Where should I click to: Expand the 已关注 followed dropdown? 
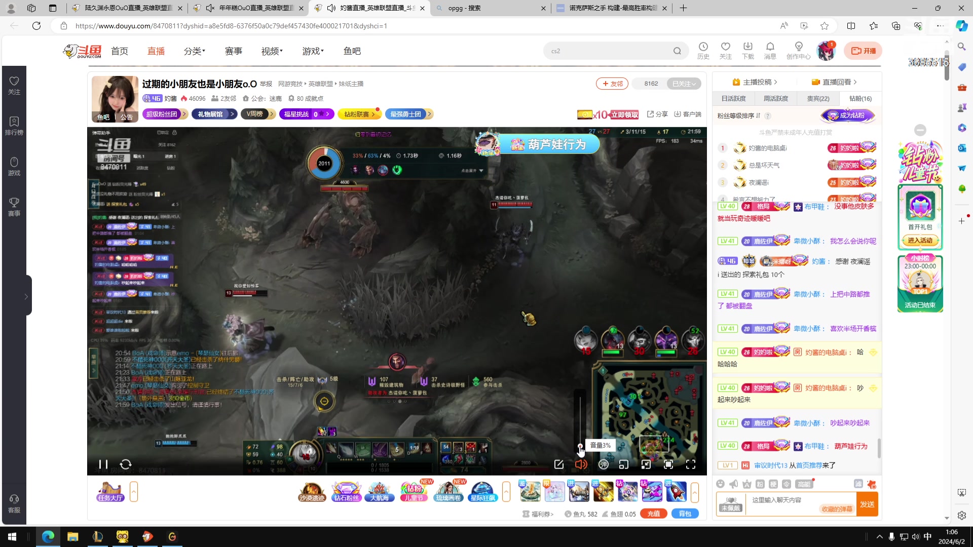[x=684, y=84]
